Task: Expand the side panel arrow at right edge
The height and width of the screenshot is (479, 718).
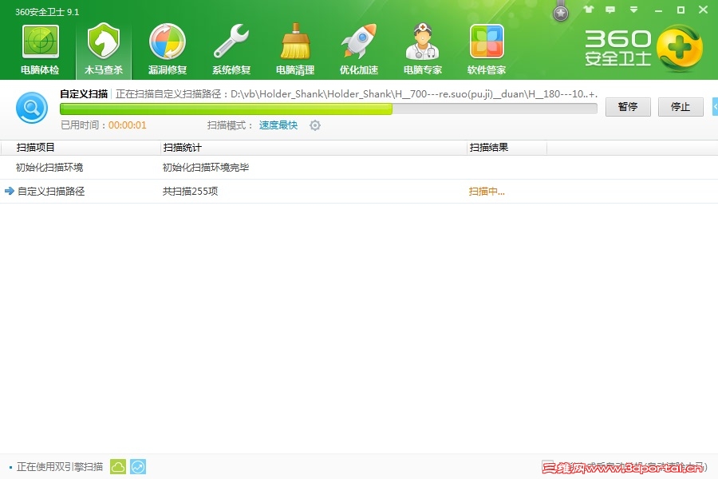Action: pos(716,106)
